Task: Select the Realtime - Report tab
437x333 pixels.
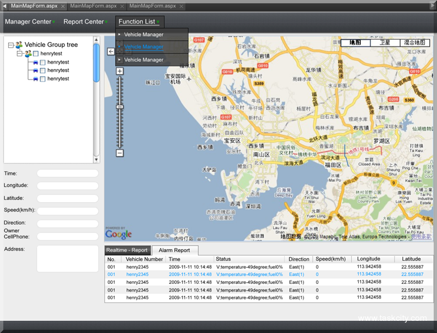Action: 127,250
